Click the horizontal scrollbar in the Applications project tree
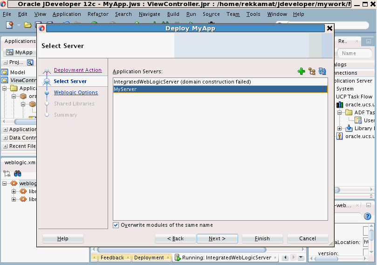The width and height of the screenshot is (377, 265). (25, 122)
